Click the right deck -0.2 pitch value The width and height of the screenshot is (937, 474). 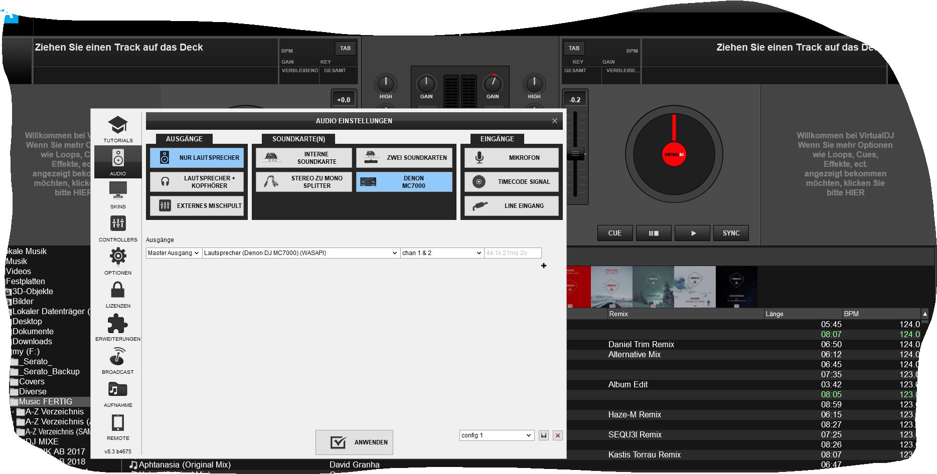575,99
